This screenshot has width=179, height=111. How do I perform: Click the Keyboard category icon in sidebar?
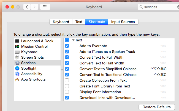click(x=17, y=52)
